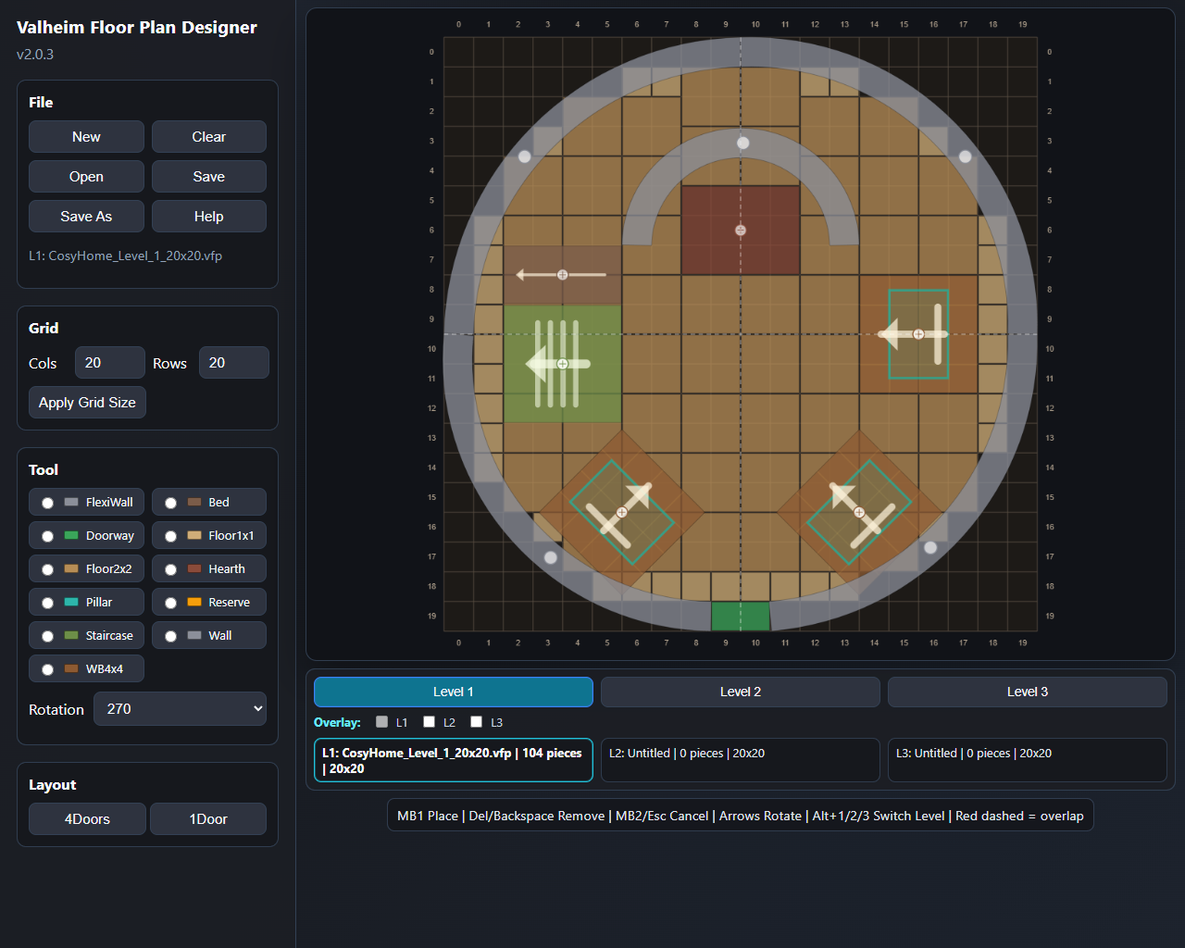Open the Help button
Viewport: 1185px width, 948px height.
pos(209,217)
